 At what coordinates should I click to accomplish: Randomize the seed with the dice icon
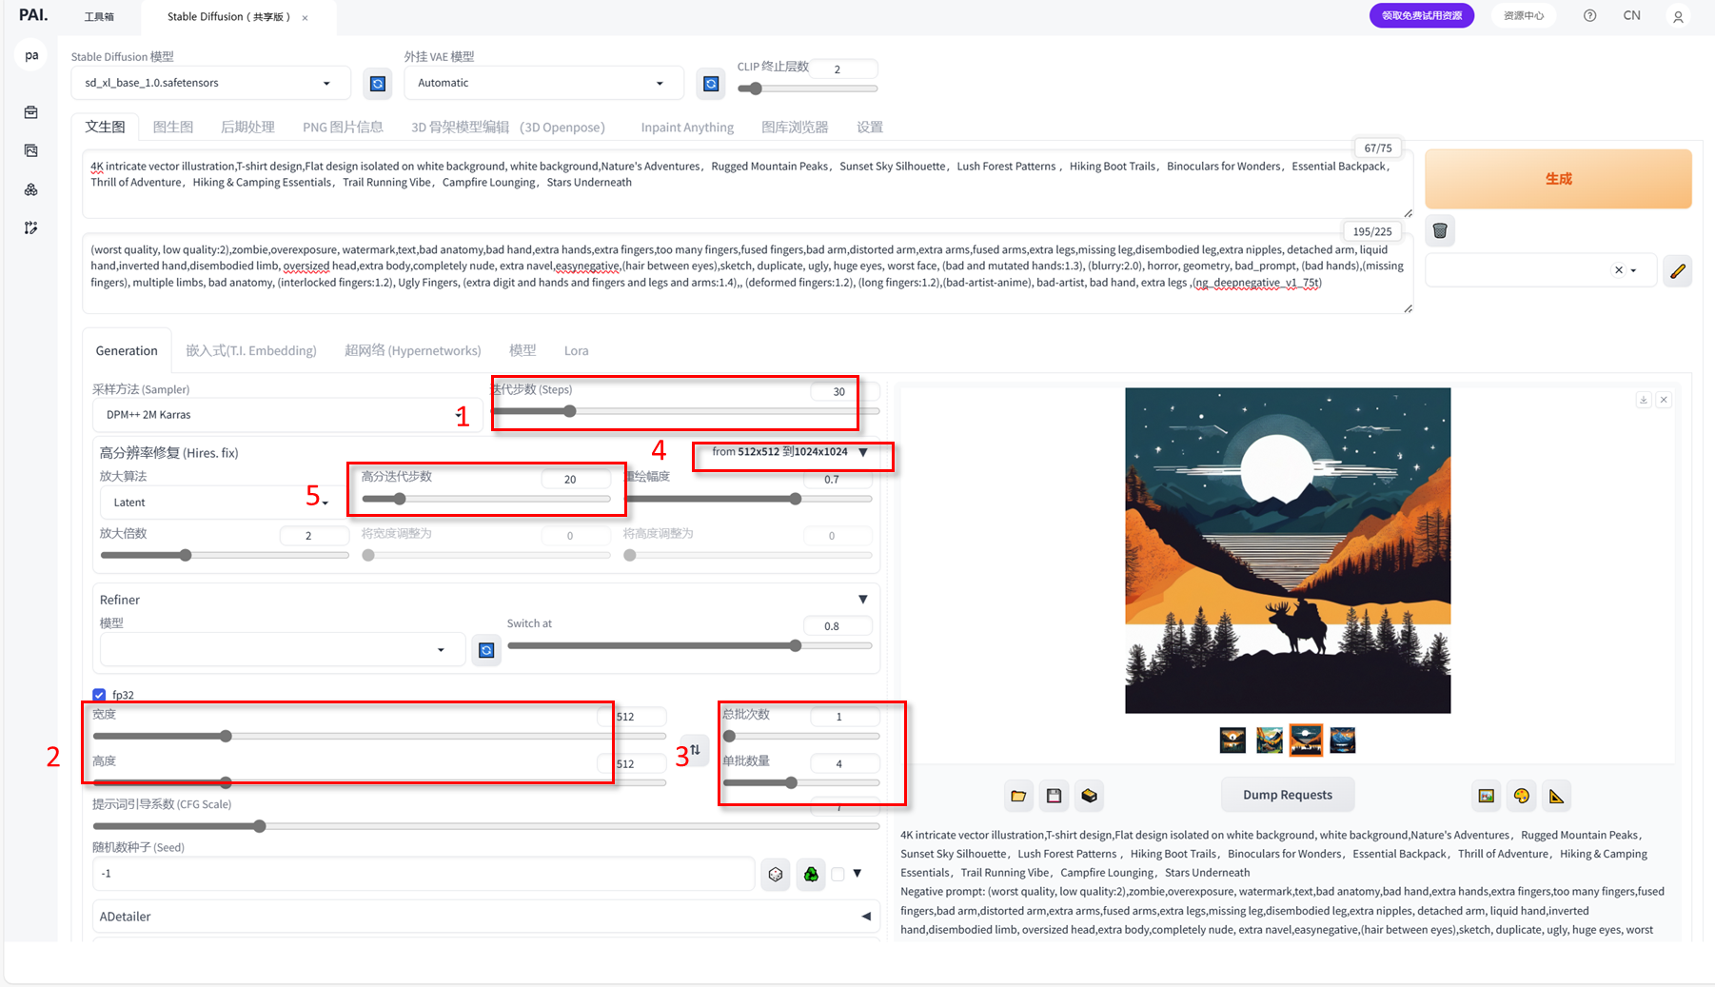(776, 874)
